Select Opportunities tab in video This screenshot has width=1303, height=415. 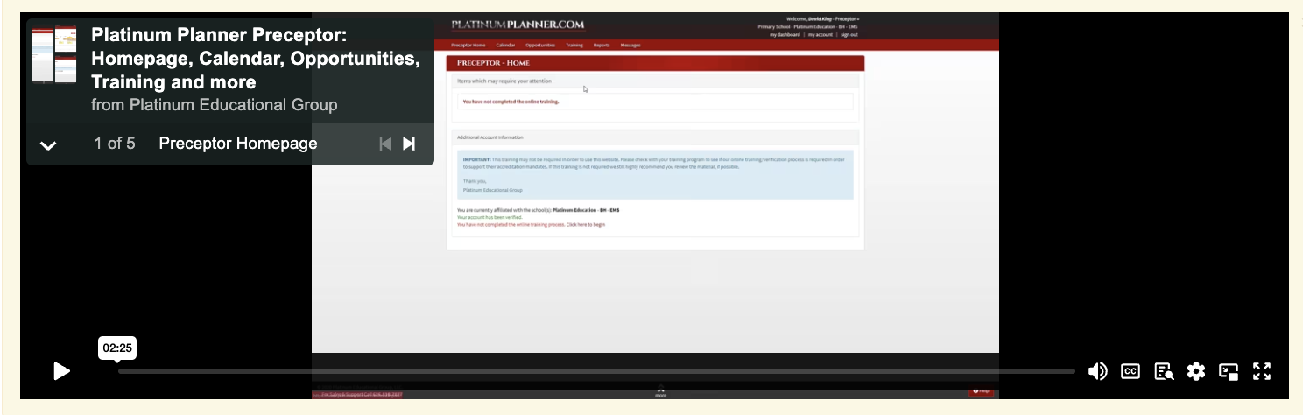(540, 45)
